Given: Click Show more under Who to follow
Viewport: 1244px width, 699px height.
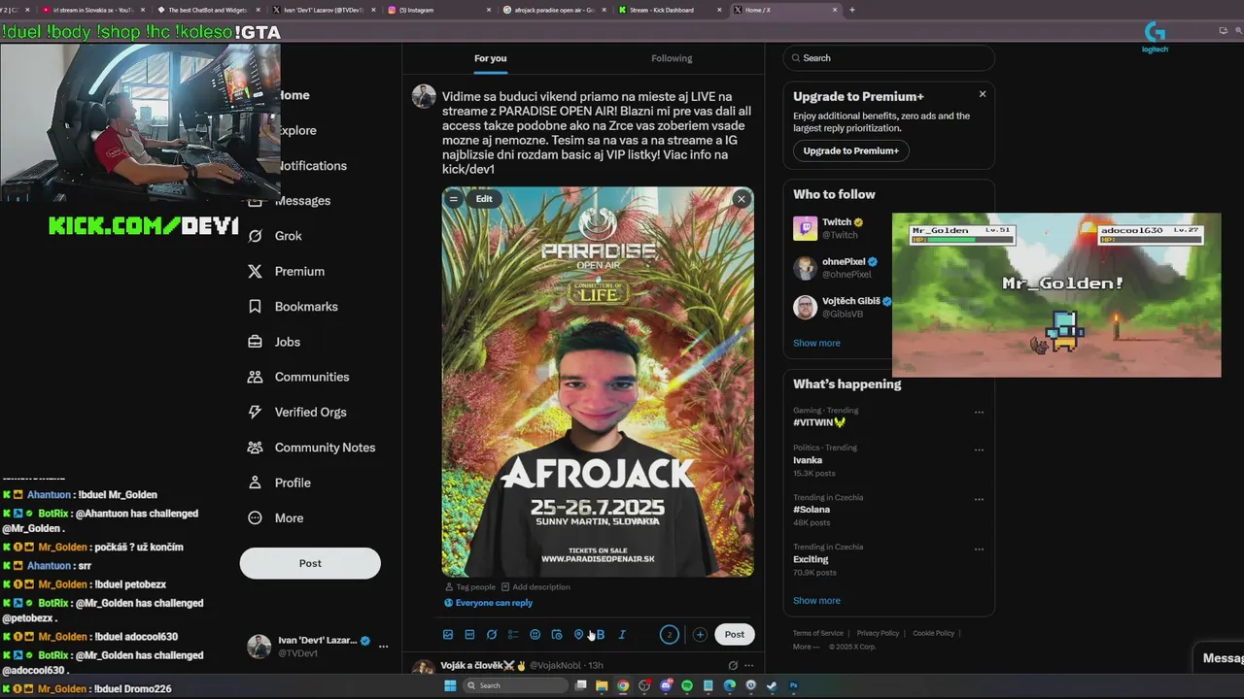Looking at the screenshot, I should pos(816,343).
